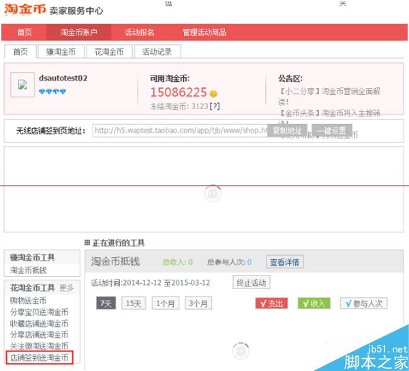
Task: Click the gold coin icon beside 15086225
Action: [x=213, y=93]
